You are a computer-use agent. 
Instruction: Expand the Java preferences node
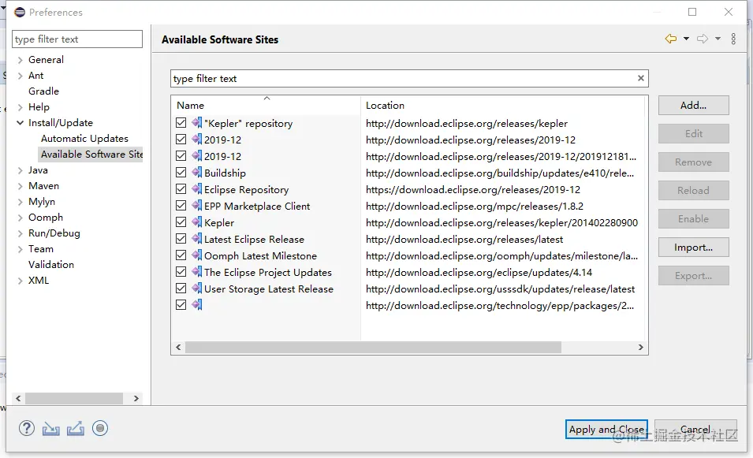[21, 170]
